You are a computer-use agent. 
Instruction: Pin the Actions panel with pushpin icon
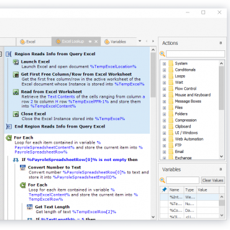coord(221,43)
